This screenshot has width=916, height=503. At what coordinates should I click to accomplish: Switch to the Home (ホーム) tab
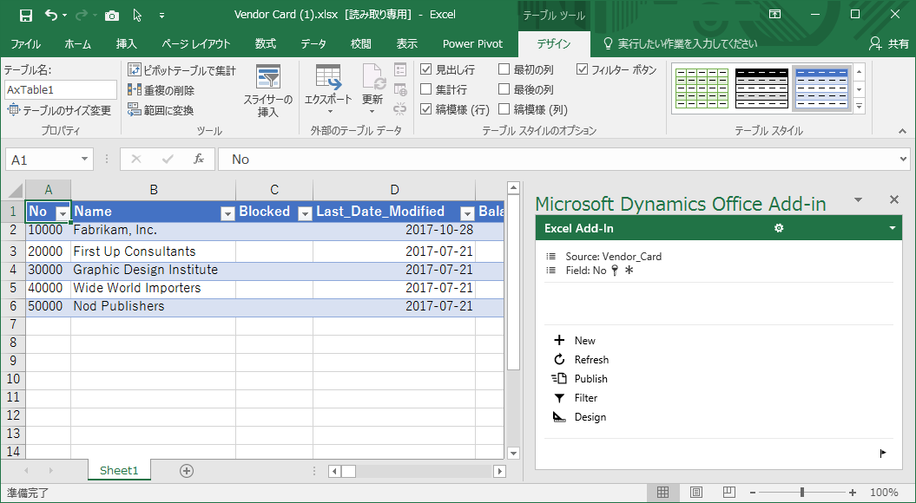77,43
